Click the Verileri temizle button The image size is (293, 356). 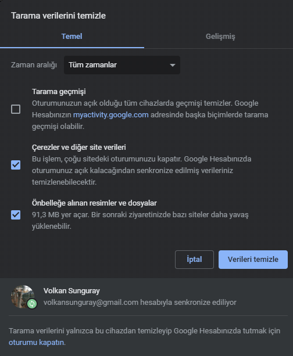253,260
